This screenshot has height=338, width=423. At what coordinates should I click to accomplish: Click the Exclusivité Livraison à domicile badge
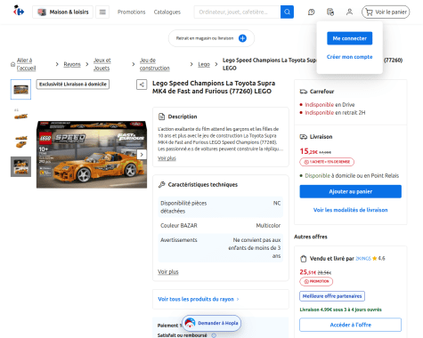(73, 84)
